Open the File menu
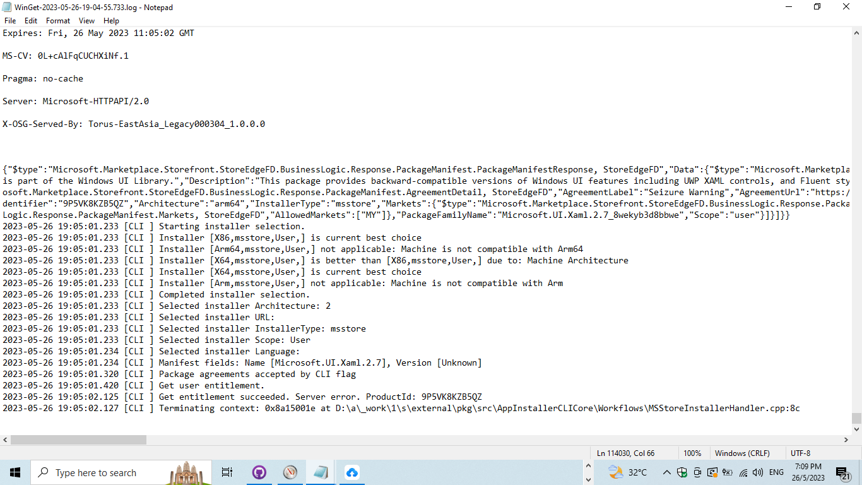The width and height of the screenshot is (862, 485). [x=10, y=20]
